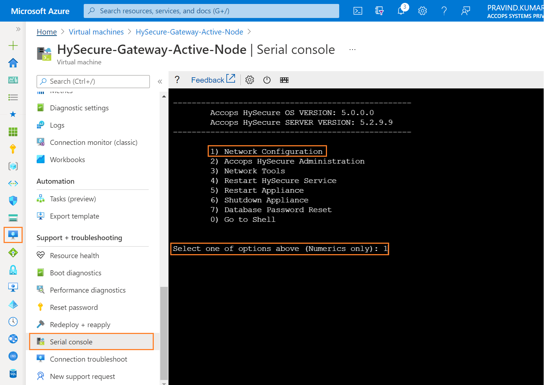Click '4) Restart HySecure Service' line

click(273, 180)
